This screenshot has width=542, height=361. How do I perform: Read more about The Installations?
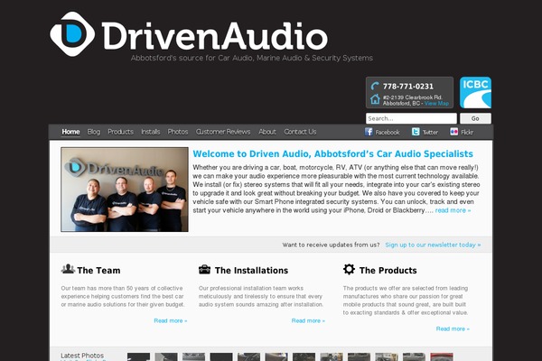point(308,320)
